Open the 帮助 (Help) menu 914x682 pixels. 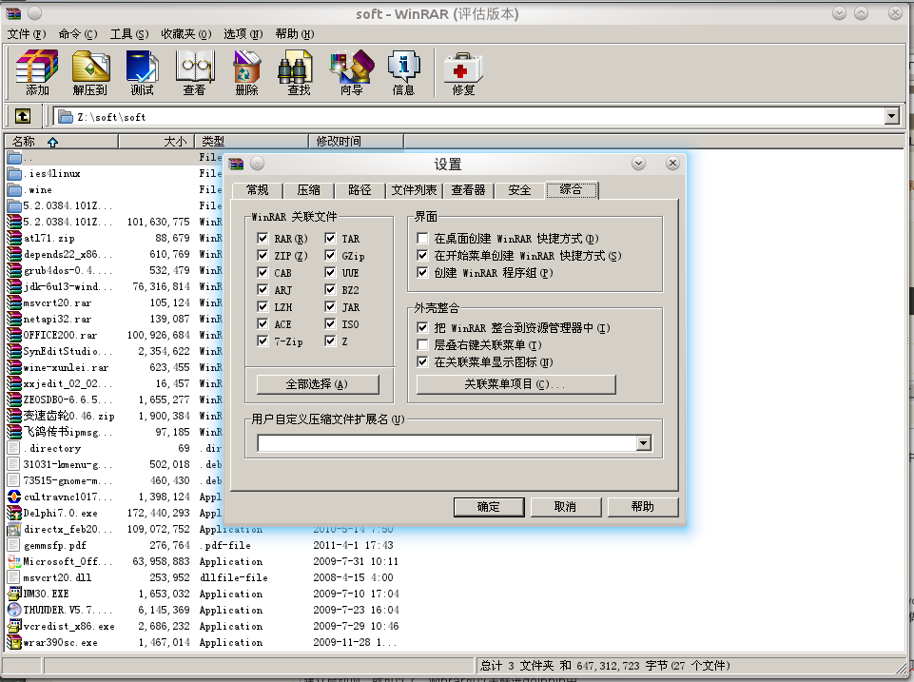point(295,34)
